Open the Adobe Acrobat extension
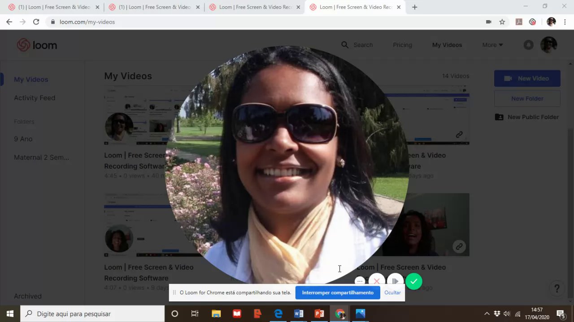The image size is (574, 322). [x=519, y=21]
